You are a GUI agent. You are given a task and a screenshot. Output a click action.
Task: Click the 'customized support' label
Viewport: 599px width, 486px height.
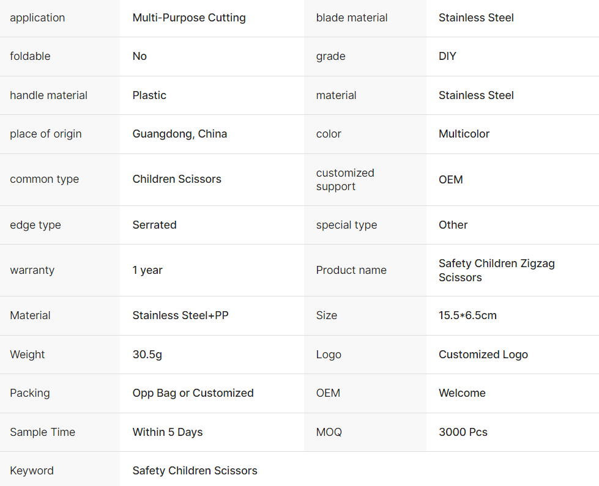click(x=345, y=180)
